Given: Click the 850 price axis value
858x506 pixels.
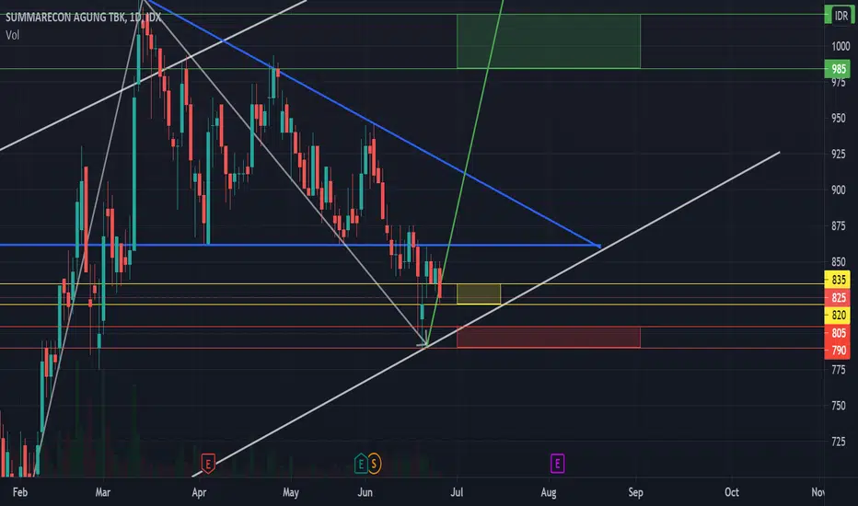Looking at the screenshot, I should (x=839, y=262).
